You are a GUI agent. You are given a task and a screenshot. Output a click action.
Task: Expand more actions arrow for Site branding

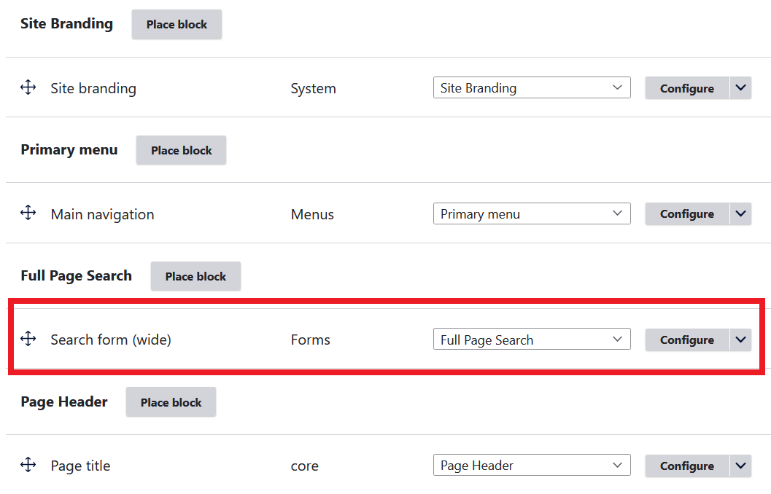[x=740, y=88]
